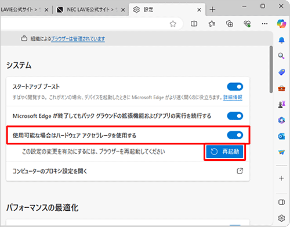This screenshot has width=290, height=227.
Task: Click the パフォーマンスの最適化 heading
Action: (42, 208)
